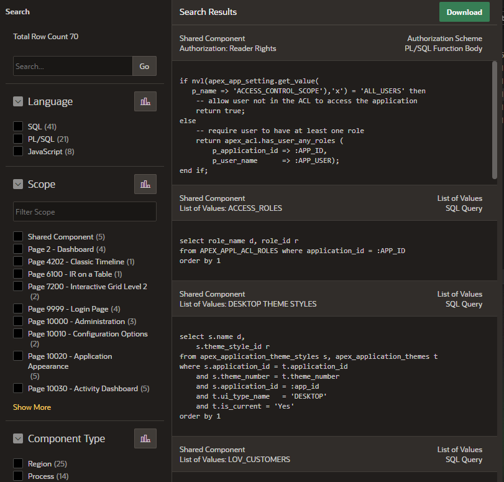Download the search results

click(464, 12)
